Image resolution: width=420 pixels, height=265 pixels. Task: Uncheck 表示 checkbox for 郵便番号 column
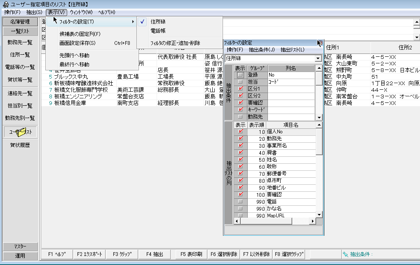[240, 174]
